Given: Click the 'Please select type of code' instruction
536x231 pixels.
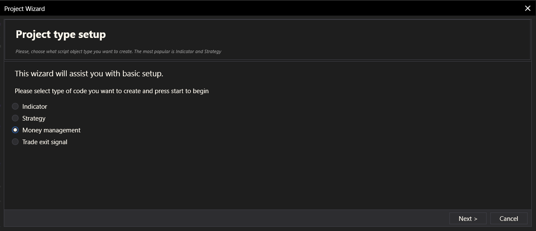Looking at the screenshot, I should click(112, 91).
